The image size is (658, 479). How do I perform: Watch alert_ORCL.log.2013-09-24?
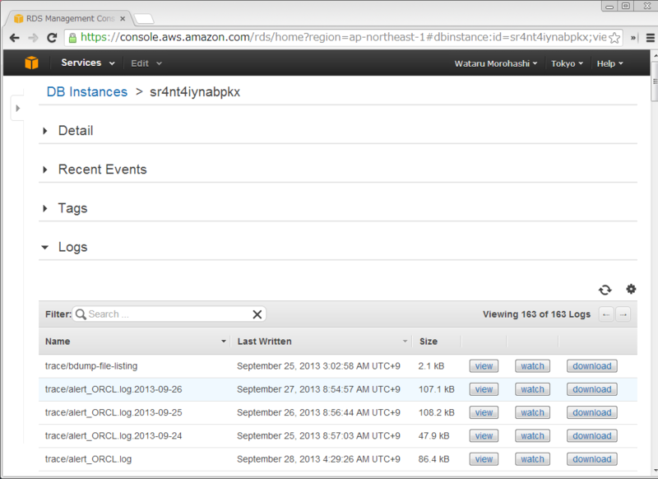coord(532,436)
